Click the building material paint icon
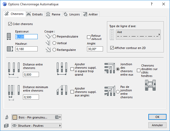Image resolution: width=170 pixels, height=131 pixels. coord(6,117)
